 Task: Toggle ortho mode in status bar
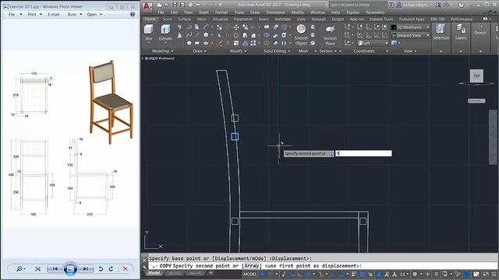coord(299,274)
